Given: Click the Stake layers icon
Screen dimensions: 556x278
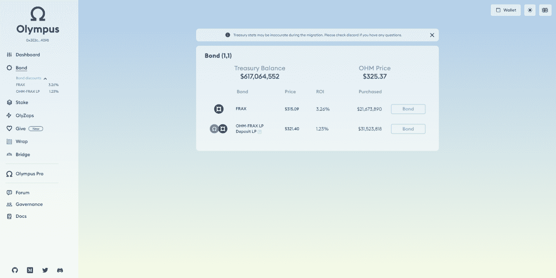Looking at the screenshot, I should 9,102.
